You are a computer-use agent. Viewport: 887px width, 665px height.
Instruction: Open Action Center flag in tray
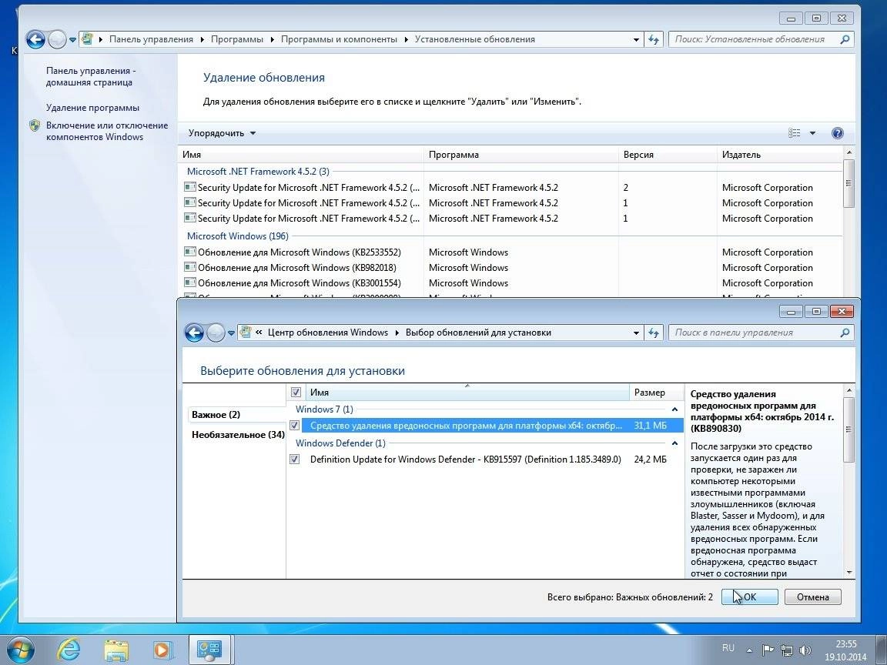pyautogui.click(x=768, y=650)
